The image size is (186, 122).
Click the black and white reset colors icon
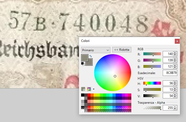83,64
